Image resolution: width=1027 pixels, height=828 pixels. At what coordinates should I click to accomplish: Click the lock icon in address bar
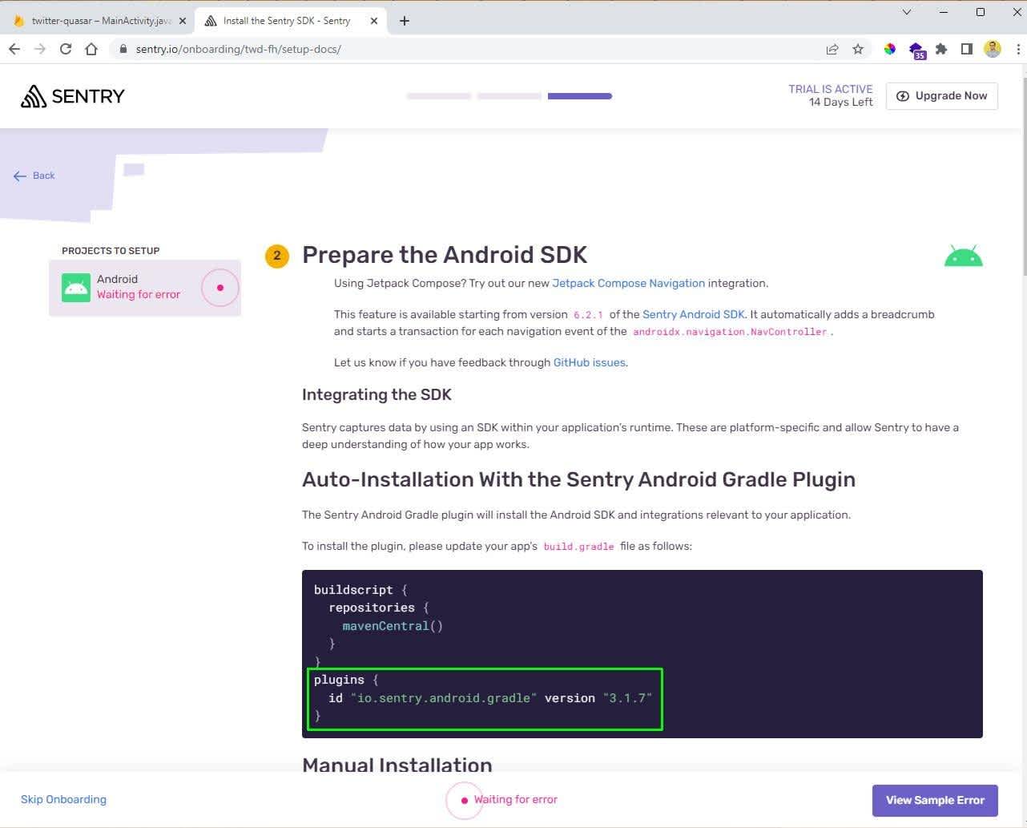pyautogui.click(x=123, y=49)
